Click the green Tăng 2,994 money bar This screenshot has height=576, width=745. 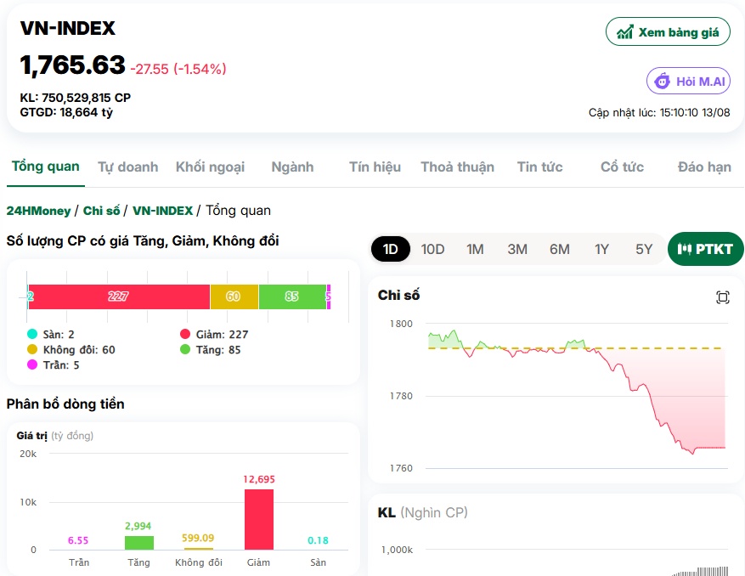coord(139,543)
